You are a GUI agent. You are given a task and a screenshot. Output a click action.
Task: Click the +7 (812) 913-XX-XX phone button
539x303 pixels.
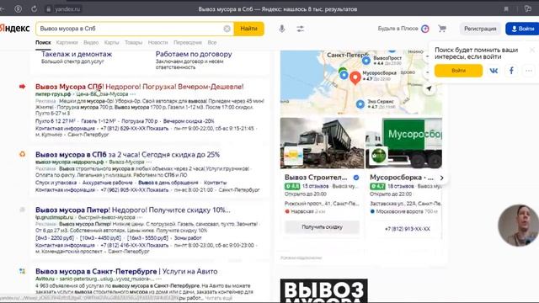point(407,229)
